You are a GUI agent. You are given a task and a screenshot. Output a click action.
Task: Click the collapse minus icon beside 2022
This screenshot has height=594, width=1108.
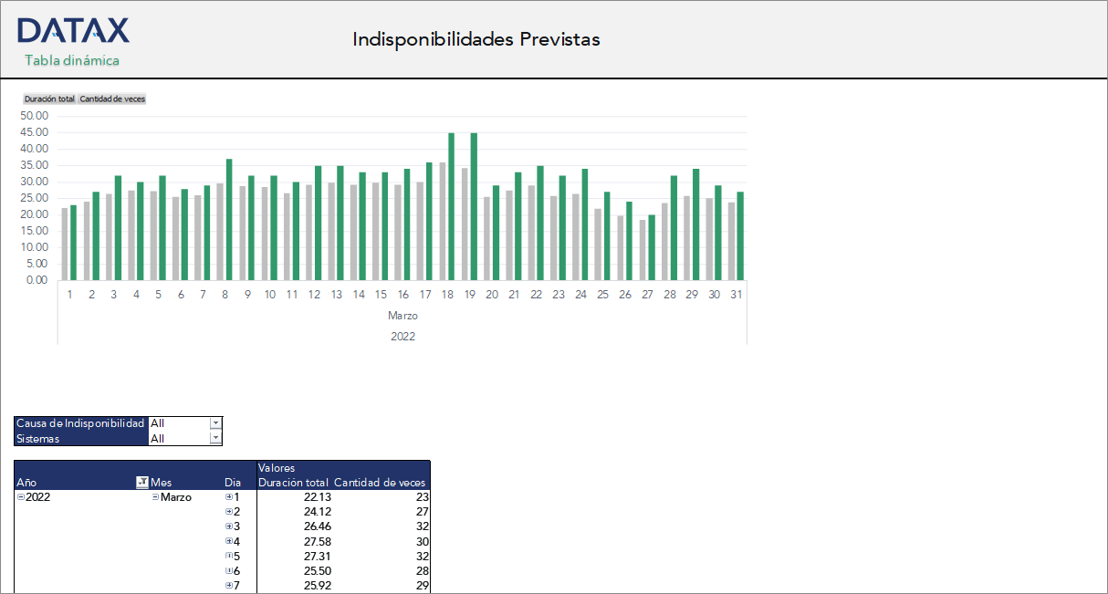(x=19, y=497)
